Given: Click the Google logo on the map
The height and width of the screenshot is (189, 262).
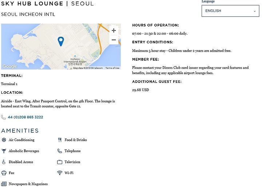Looking at the screenshot, I should 10,66.
